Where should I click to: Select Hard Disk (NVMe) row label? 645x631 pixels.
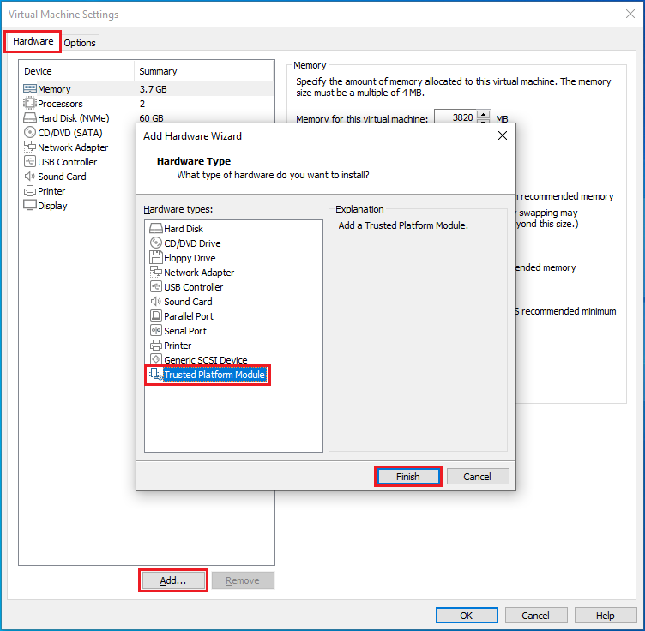74,118
